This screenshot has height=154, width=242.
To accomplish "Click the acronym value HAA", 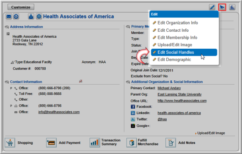I will tap(102, 62).
